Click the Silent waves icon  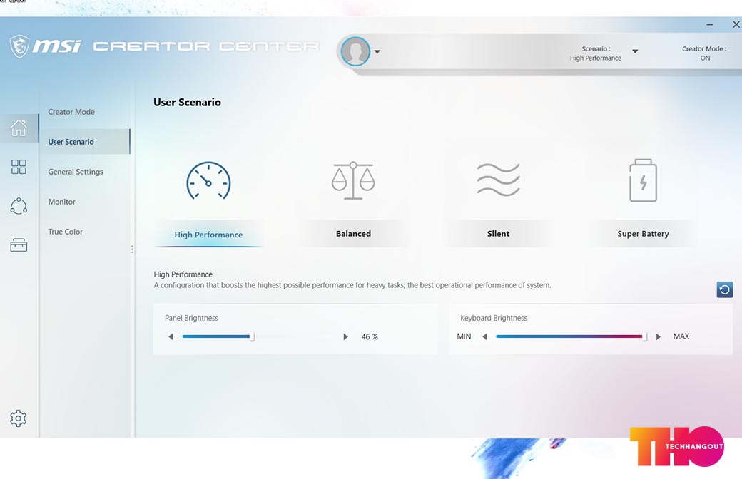(x=498, y=180)
